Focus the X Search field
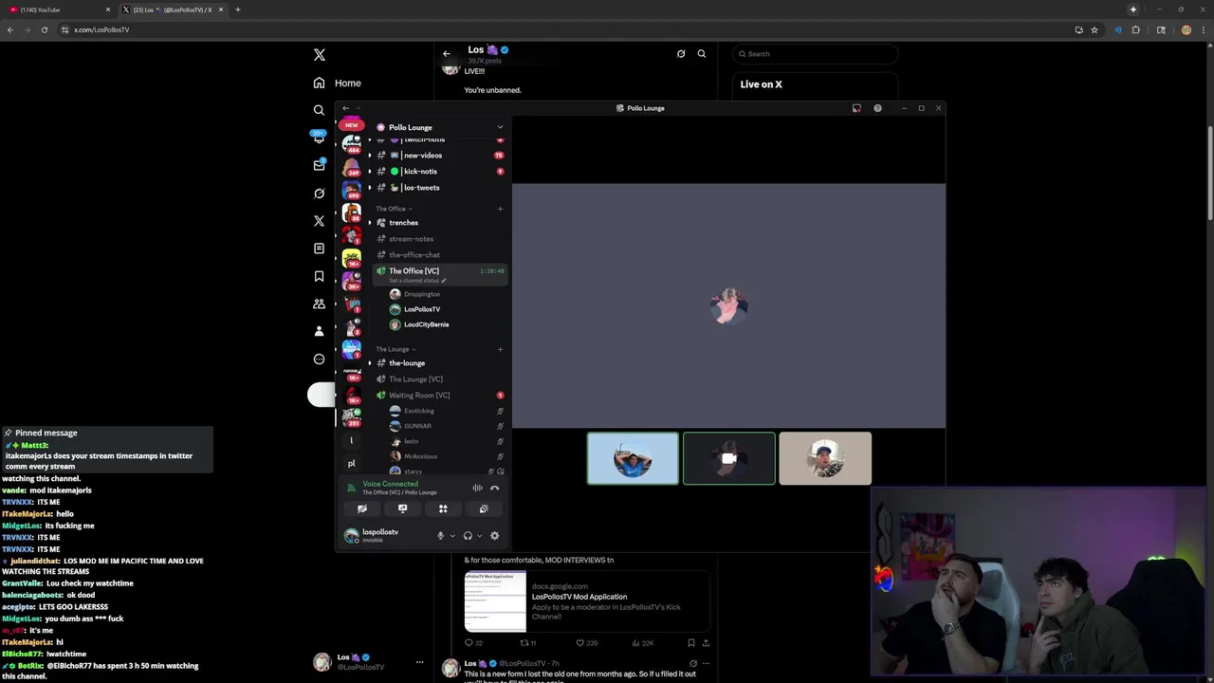The height and width of the screenshot is (683, 1214). [x=816, y=53]
